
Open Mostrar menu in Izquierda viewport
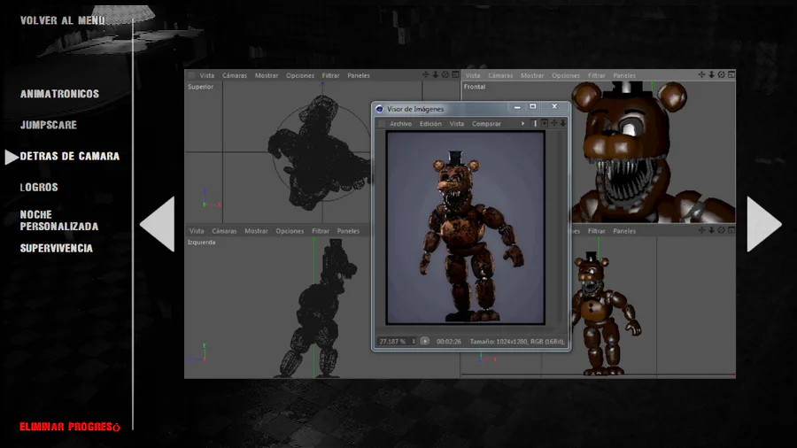256,230
